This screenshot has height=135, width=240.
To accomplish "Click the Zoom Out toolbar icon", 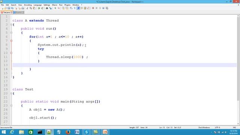I will click(x=58, y=8).
